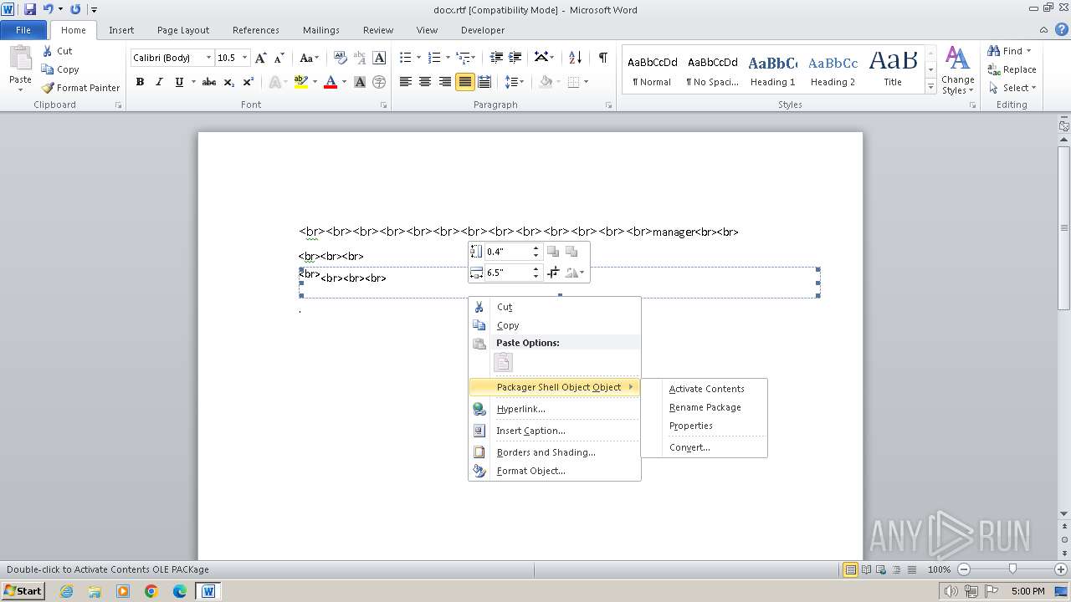Open the Select dropdown in Editing
Viewport: 1071px width, 602px height.
click(1012, 88)
